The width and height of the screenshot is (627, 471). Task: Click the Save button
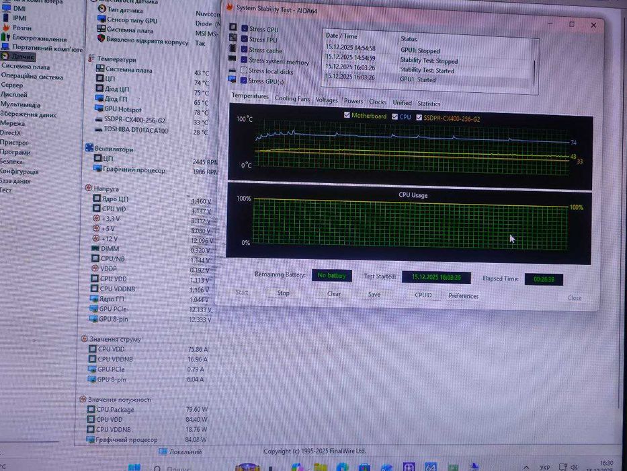coord(374,295)
